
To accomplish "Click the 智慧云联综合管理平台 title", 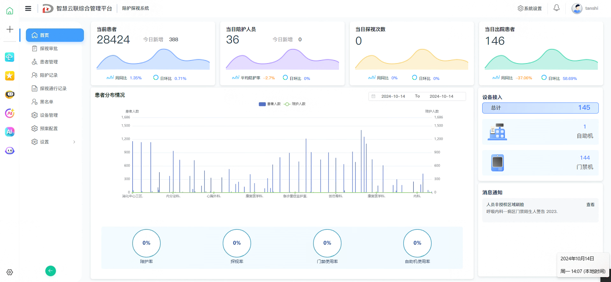I will (84, 8).
